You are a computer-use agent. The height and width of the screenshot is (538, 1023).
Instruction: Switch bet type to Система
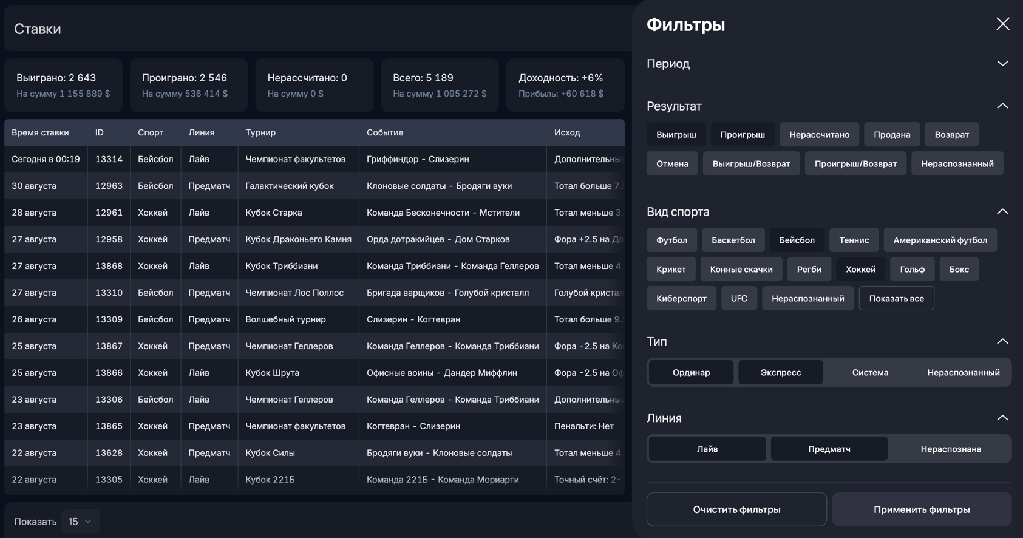click(869, 373)
